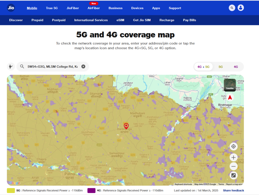Open the Apps menu
Screen dimensions: 259x195
click(156, 8)
